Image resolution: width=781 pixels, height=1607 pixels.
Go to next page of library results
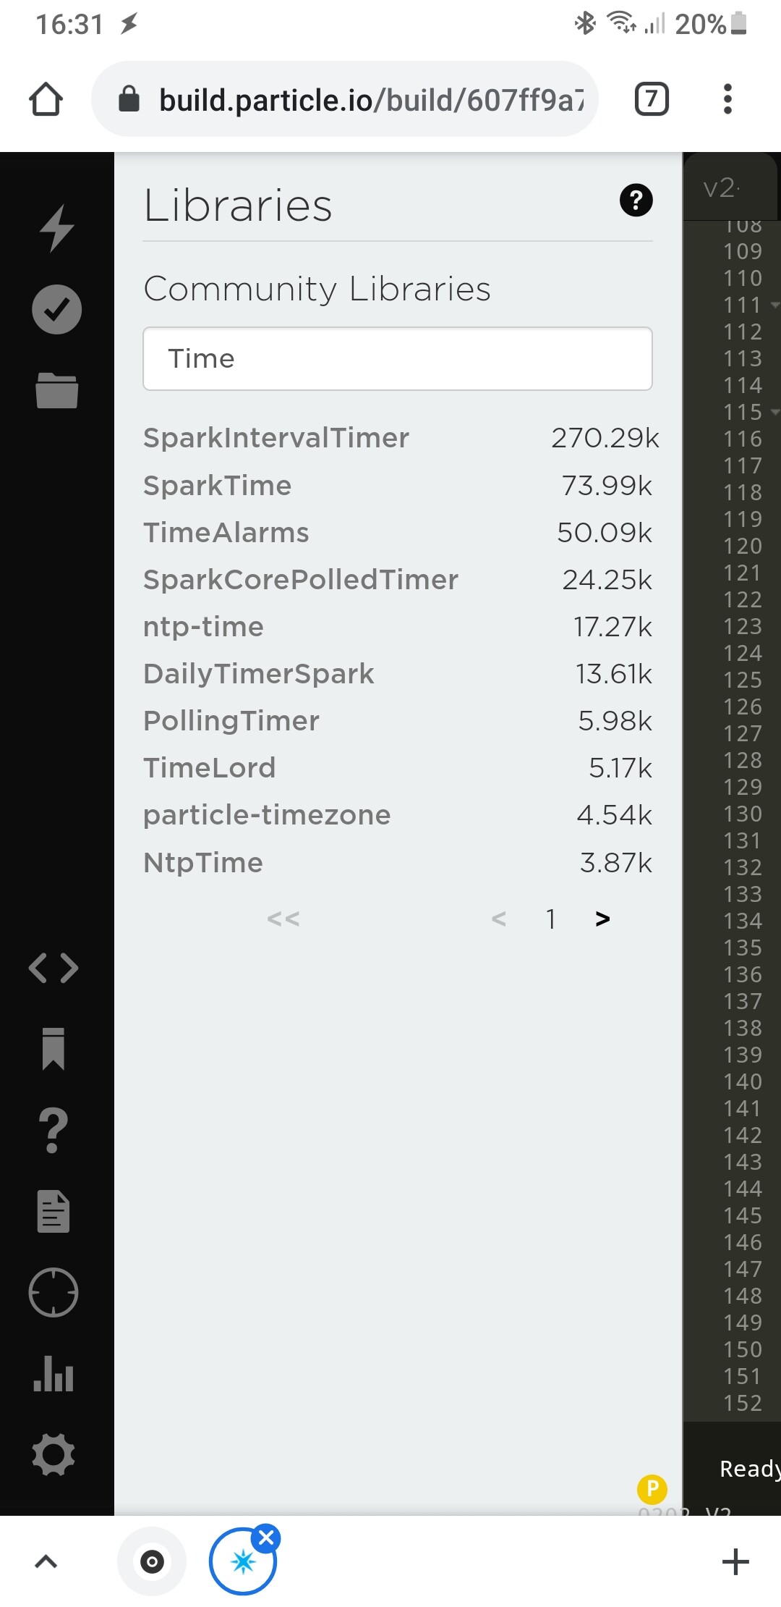coord(602,919)
